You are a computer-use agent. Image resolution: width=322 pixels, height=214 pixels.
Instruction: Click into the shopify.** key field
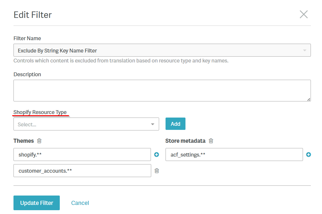click(x=82, y=154)
